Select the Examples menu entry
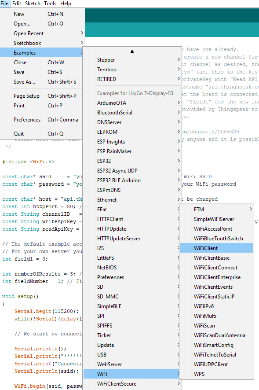The height and width of the screenshot is (390, 259). [x=41, y=53]
